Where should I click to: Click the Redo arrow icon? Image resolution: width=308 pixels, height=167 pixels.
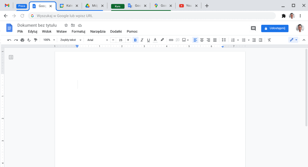point(16,40)
